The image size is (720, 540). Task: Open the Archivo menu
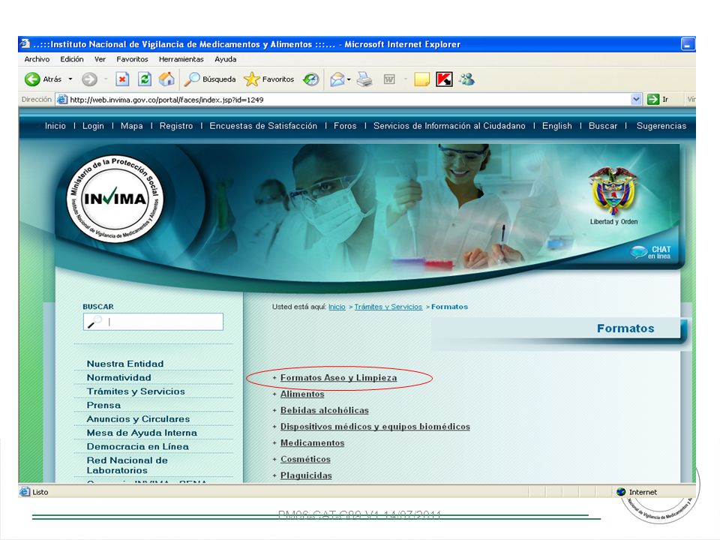37,59
